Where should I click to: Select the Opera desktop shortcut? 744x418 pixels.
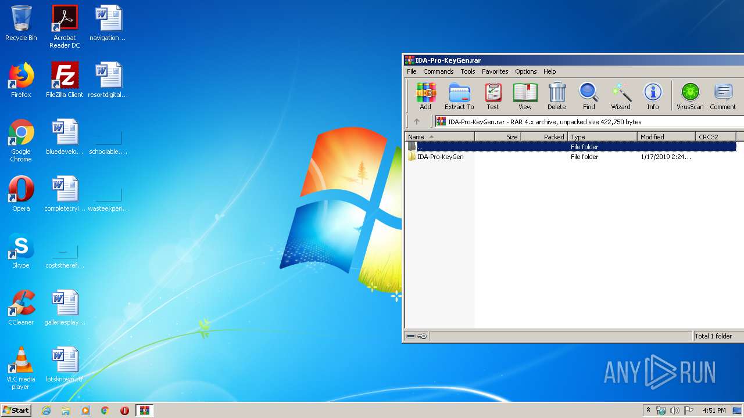[21, 194]
